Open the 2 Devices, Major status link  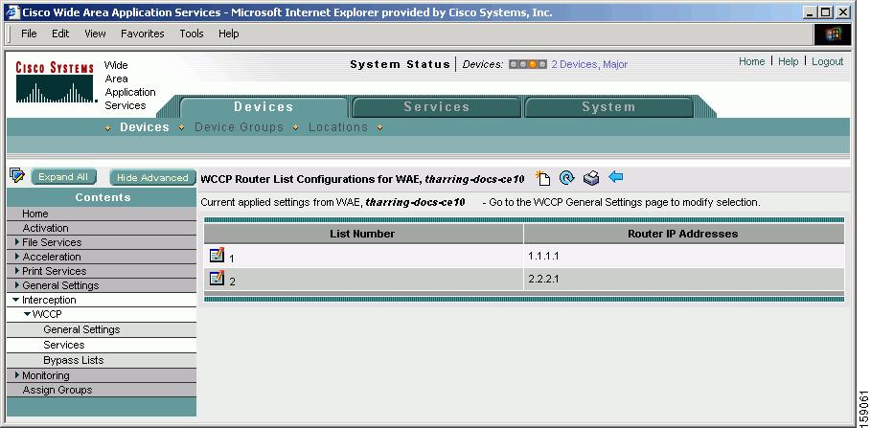coord(589,64)
